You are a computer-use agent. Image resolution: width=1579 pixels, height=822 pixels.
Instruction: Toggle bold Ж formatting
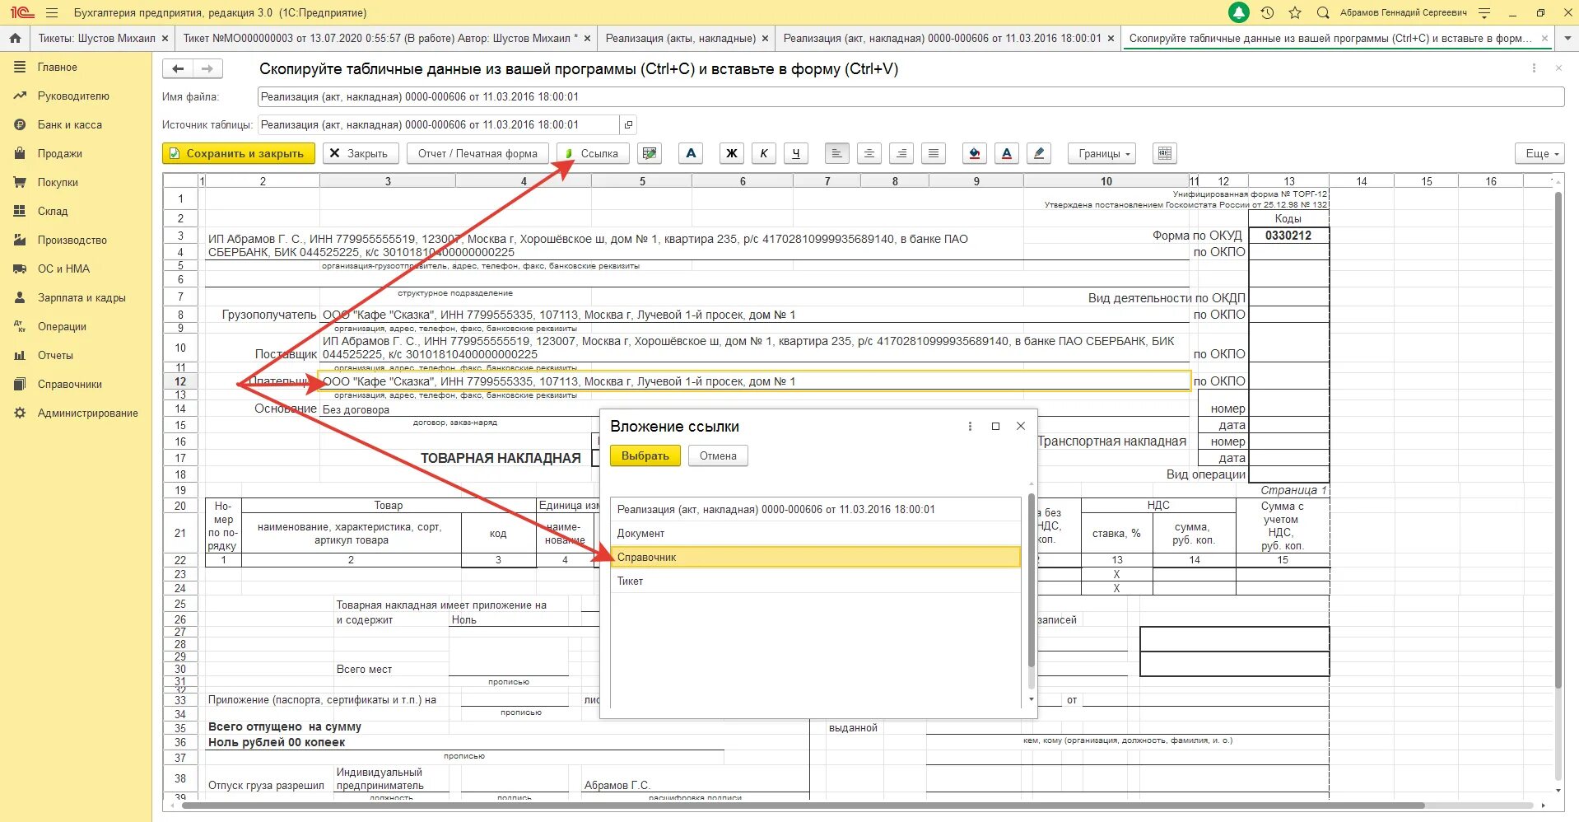[x=732, y=153]
